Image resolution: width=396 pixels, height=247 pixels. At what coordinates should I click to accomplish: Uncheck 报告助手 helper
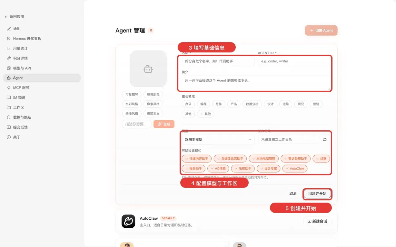click(193, 169)
